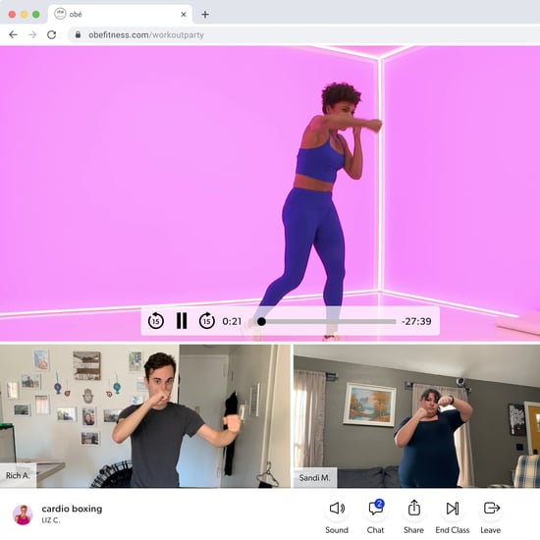Click the middle of the video progress bar
Viewport: 540px width, 540px height.
[327, 322]
